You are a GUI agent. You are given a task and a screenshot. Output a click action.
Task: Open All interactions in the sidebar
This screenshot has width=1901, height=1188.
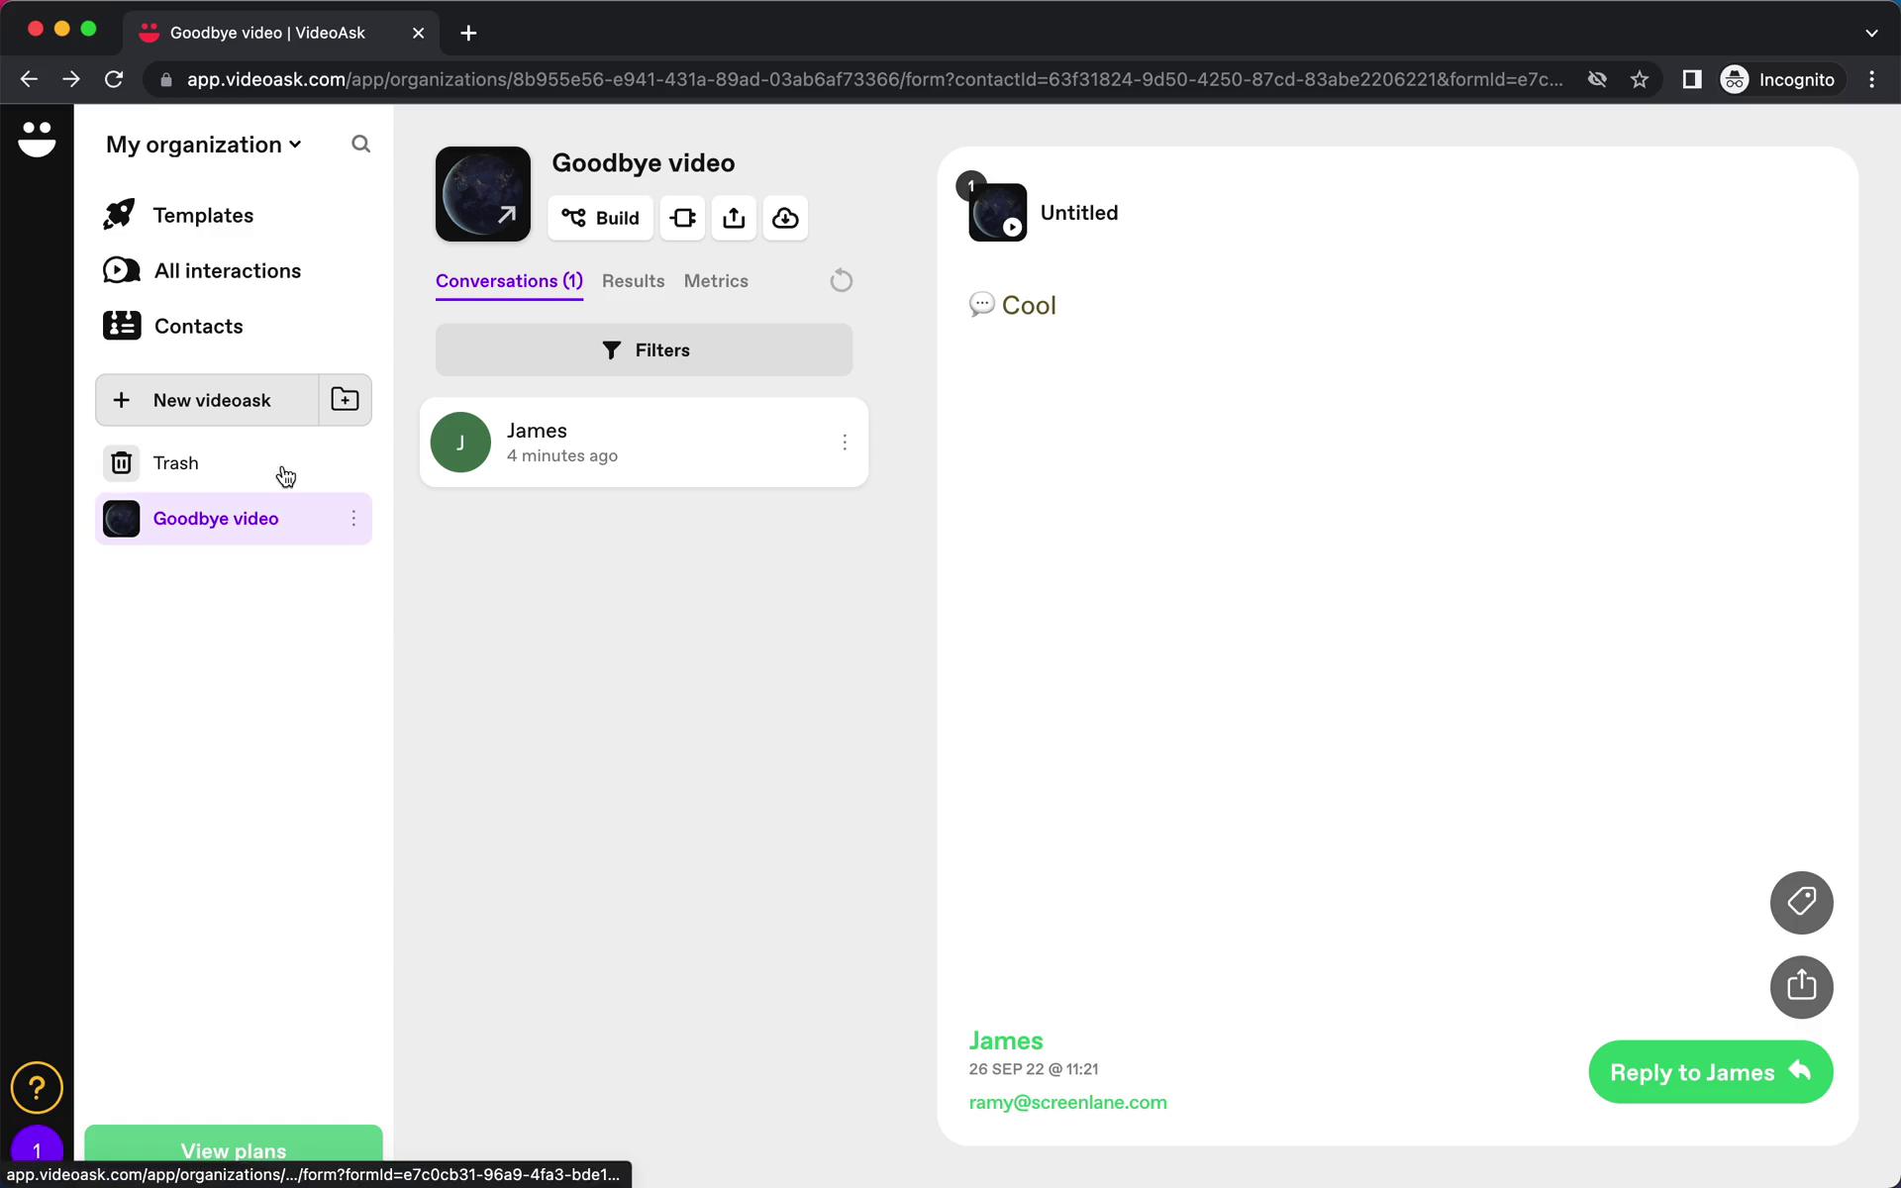coord(227,271)
